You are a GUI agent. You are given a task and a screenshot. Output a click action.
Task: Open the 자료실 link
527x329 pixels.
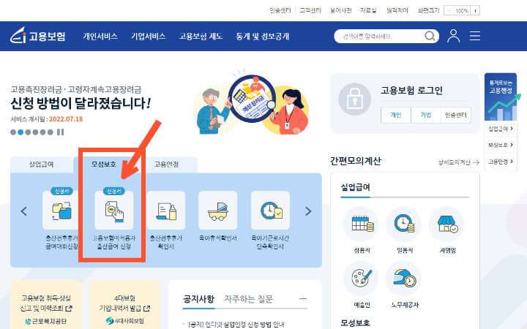click(x=368, y=10)
